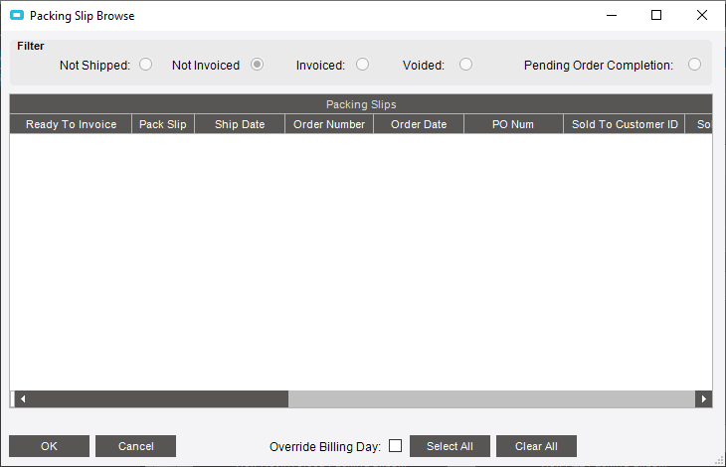Viewport: 726px width, 467px height.
Task: Minimize the Packing Slip Browse window
Action: 612,15
